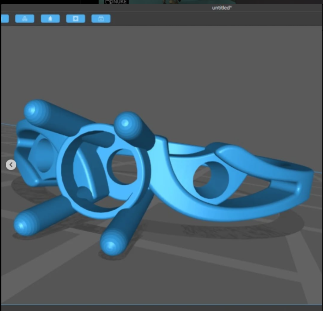Click the partially visible leftmost toolbar button
The image size is (323, 311).
coord(4,18)
